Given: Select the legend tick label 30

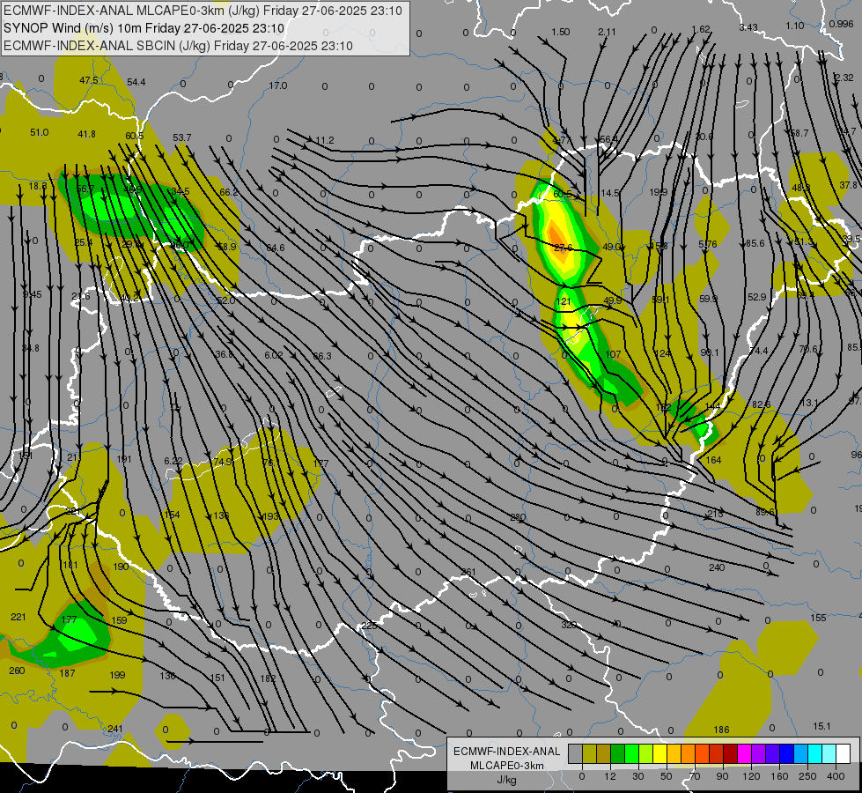Looking at the screenshot, I should 637,776.
